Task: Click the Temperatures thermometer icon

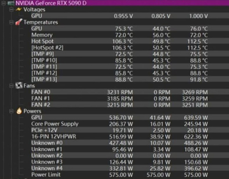Action: coord(19,22)
